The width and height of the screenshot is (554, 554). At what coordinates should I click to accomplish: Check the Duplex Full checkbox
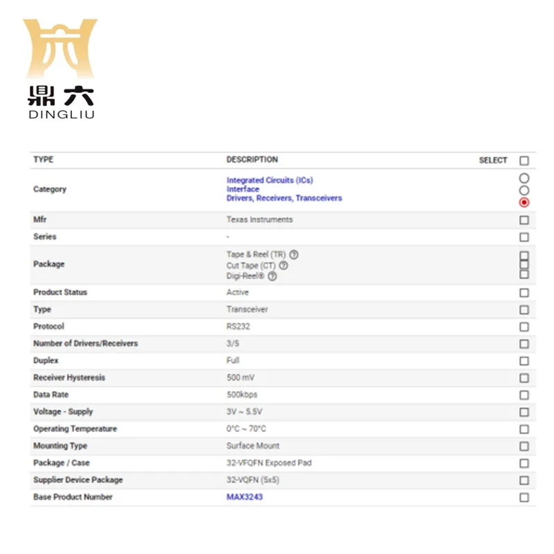pos(524,361)
